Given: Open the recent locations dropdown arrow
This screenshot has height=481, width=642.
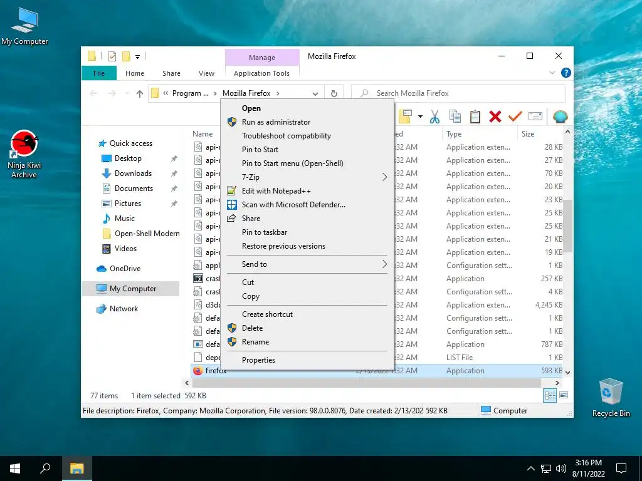Looking at the screenshot, I should pyautogui.click(x=127, y=94).
